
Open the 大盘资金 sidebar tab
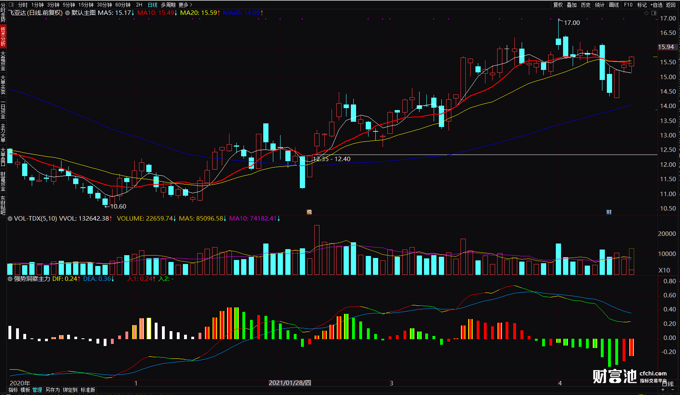click(x=3, y=61)
